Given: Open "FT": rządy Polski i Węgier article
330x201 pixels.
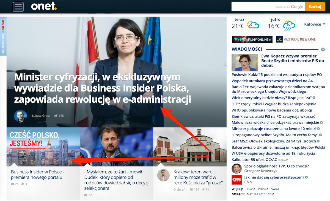Looking at the screenshot, I should point(274,104).
